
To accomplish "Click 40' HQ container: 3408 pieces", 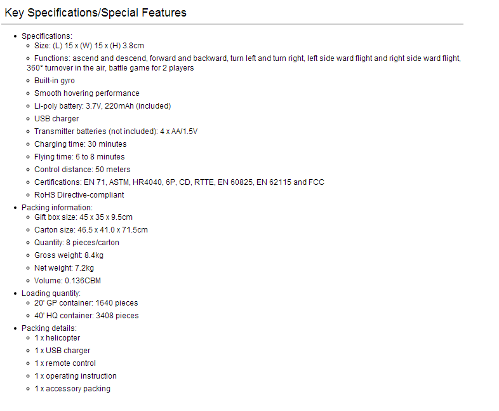I will click(86, 316).
